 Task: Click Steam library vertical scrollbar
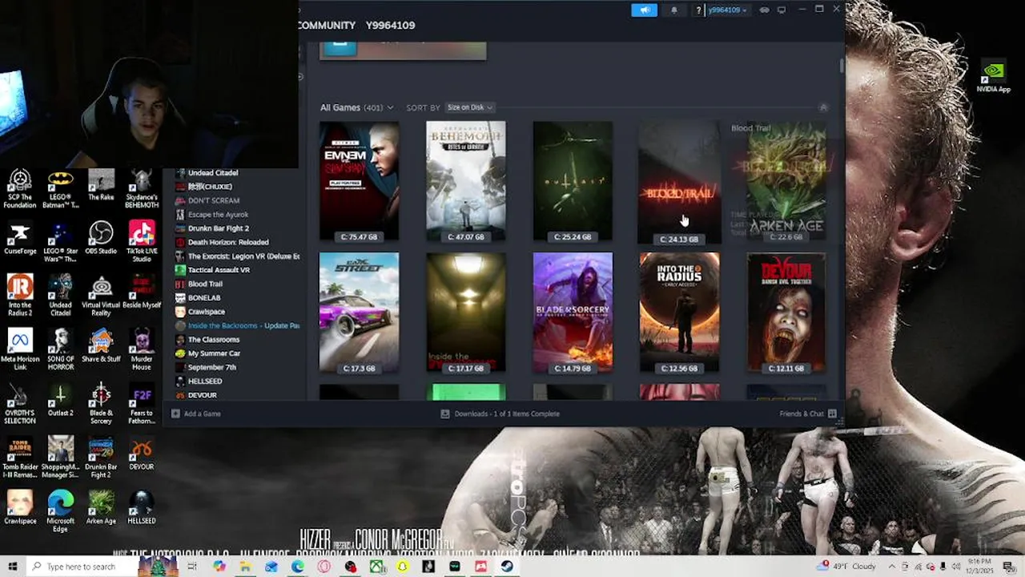click(x=841, y=67)
